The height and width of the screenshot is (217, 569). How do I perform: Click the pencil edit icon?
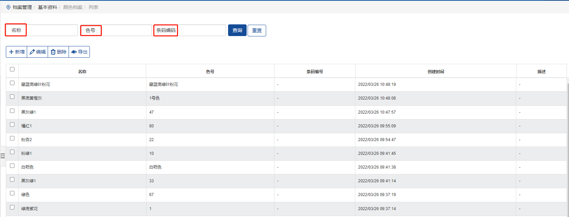point(32,52)
